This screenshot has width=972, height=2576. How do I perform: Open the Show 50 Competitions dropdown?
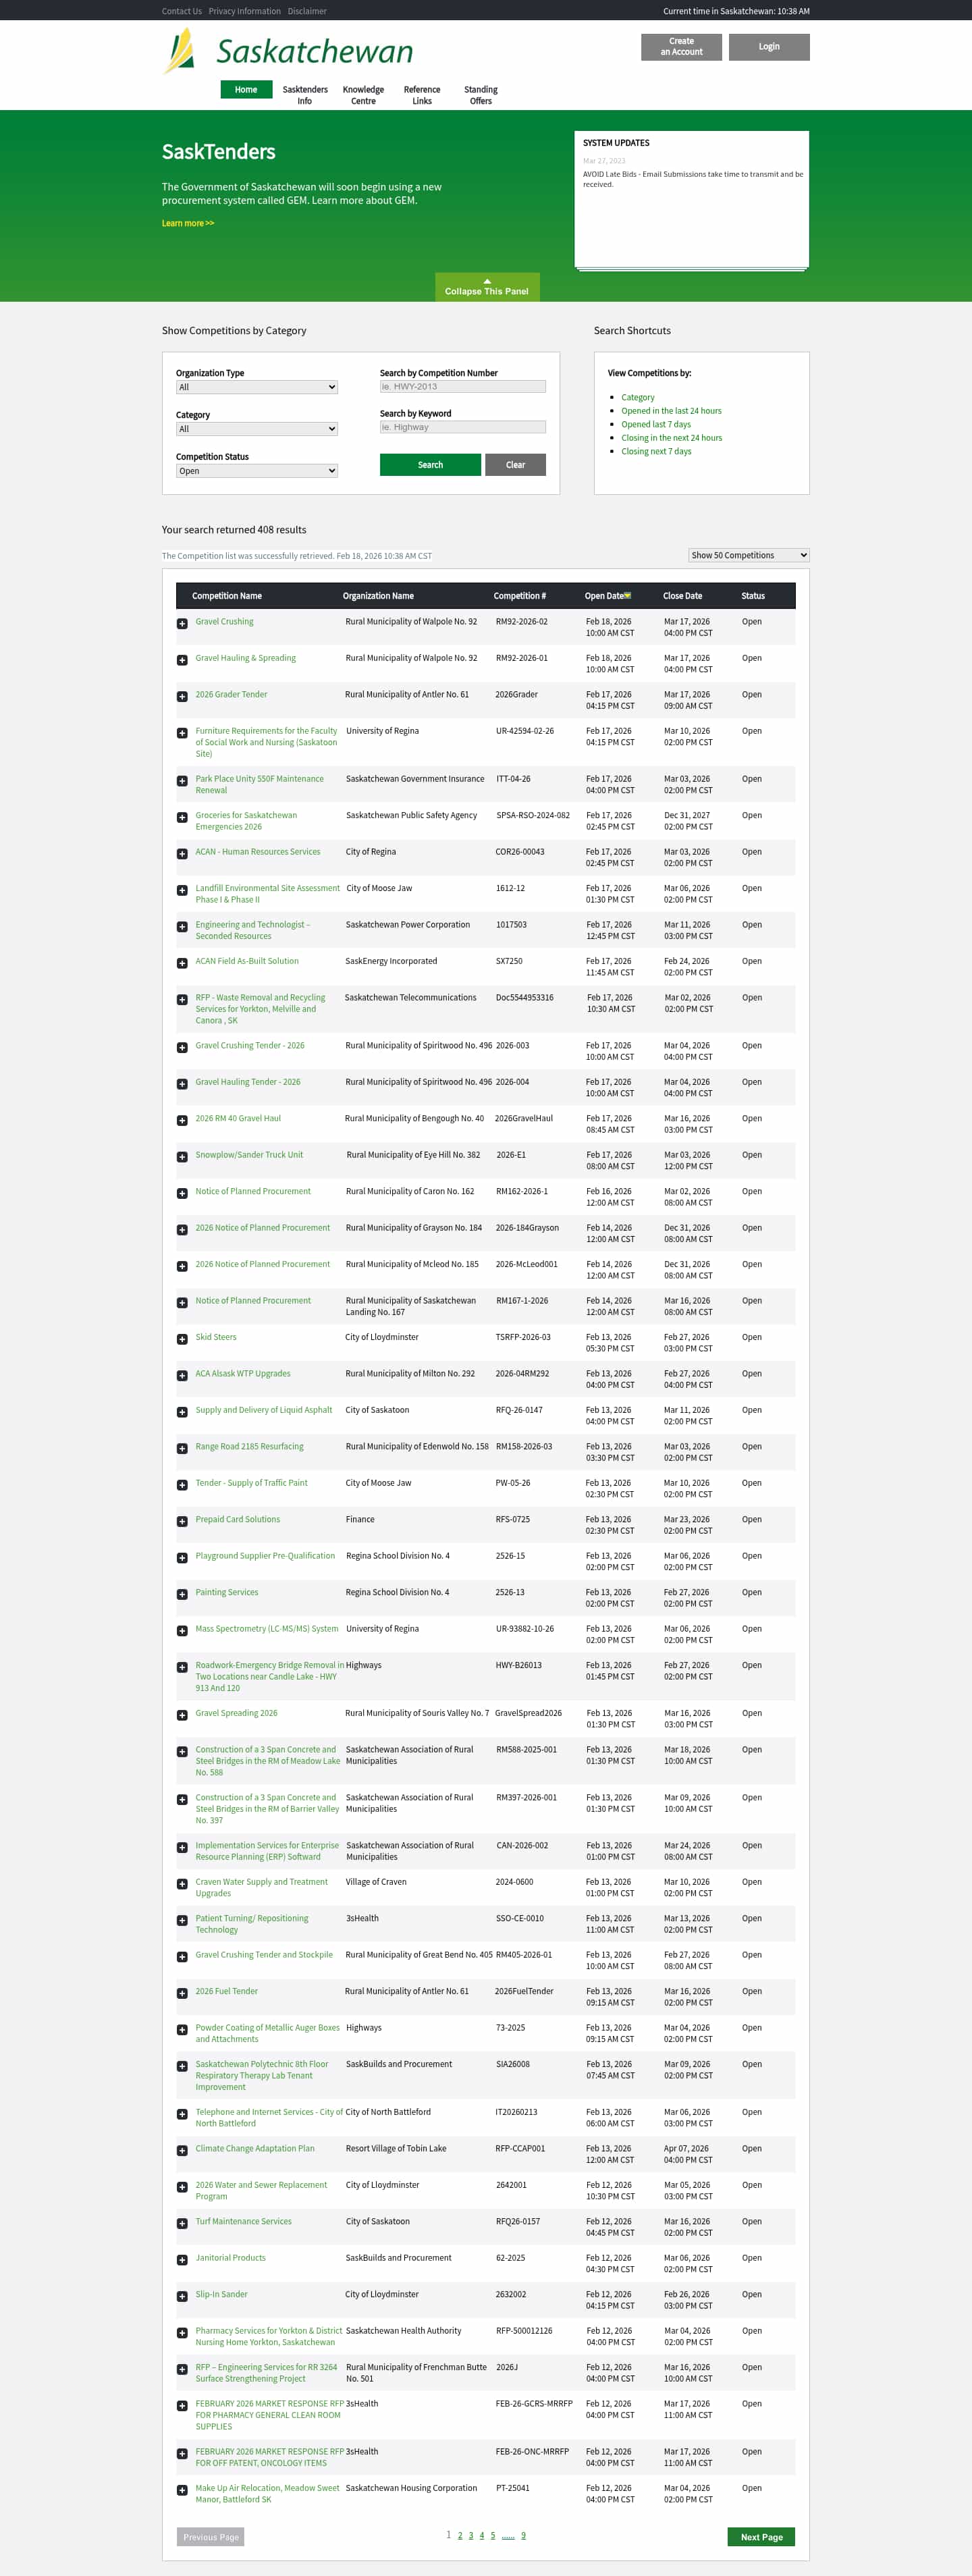(x=748, y=555)
